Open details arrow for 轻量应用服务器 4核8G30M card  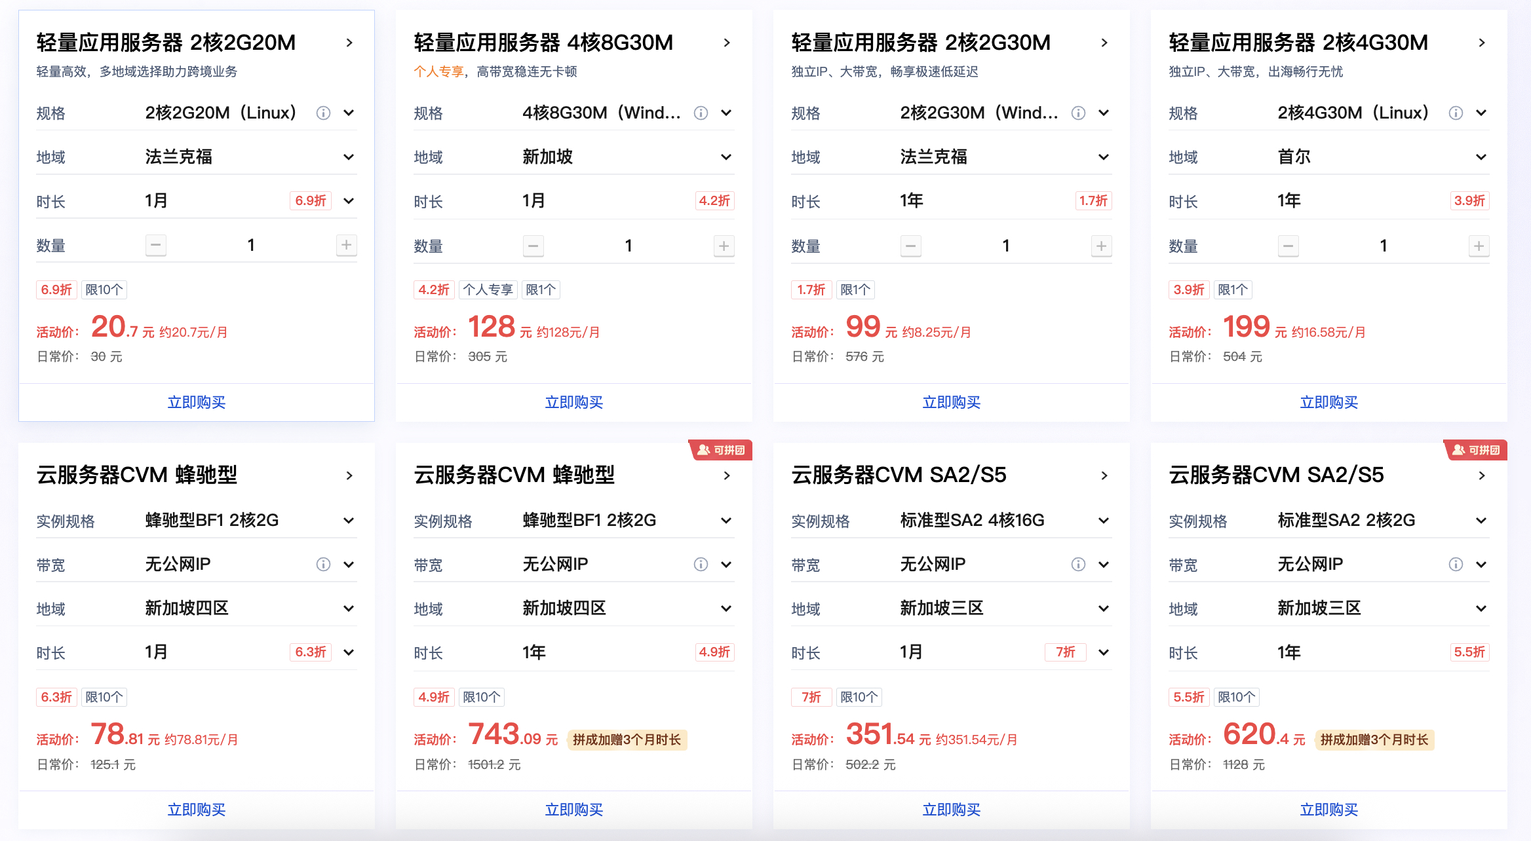tap(727, 43)
